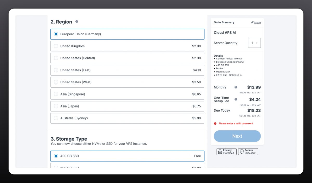The image size is (312, 183).
Task: Click the help icon beside Monthly price
Action: point(236,87)
